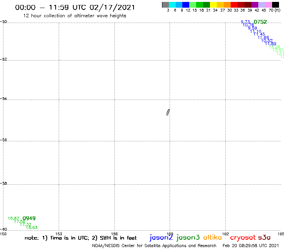Click the wave height value "11.10"
Screen dimensions: 284x249
click(x=256, y=31)
